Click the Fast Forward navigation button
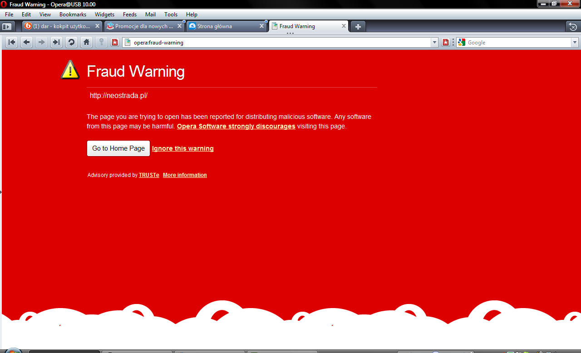The width and height of the screenshot is (581, 353). pyautogui.click(x=56, y=42)
